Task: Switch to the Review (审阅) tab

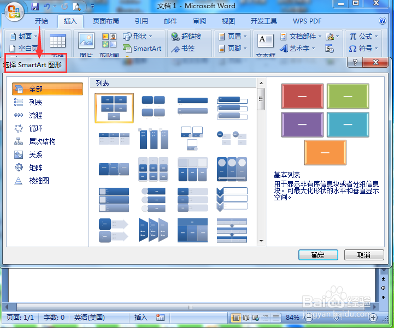Action: tap(199, 21)
